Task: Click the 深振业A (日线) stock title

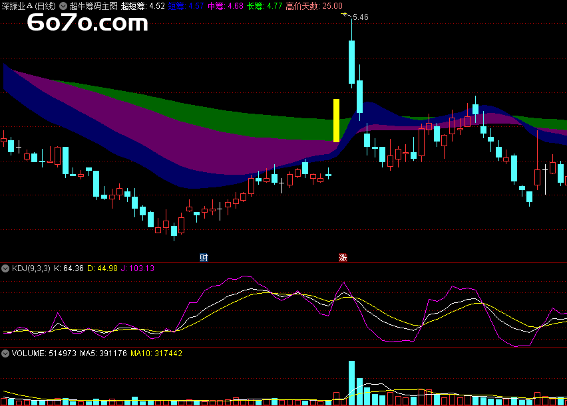Action: (29, 6)
